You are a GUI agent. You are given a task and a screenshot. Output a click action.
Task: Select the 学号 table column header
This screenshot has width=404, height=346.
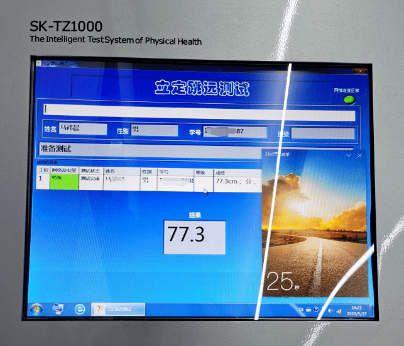click(175, 172)
